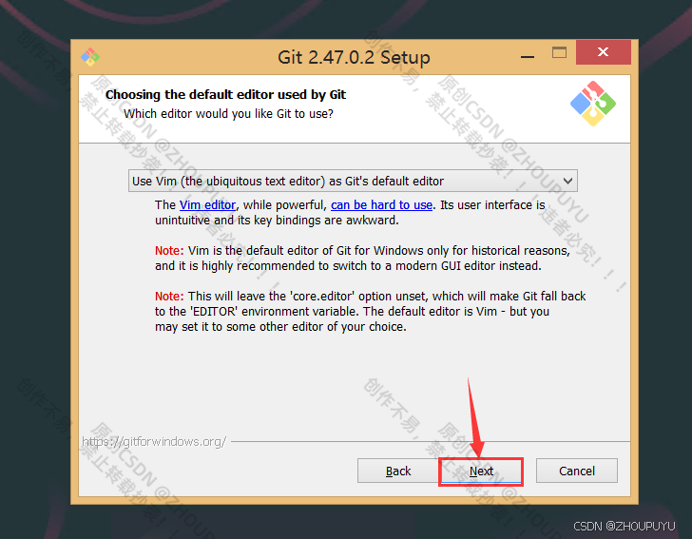The width and height of the screenshot is (692, 539).
Task: Cancel the Git installation
Action: pos(577,471)
